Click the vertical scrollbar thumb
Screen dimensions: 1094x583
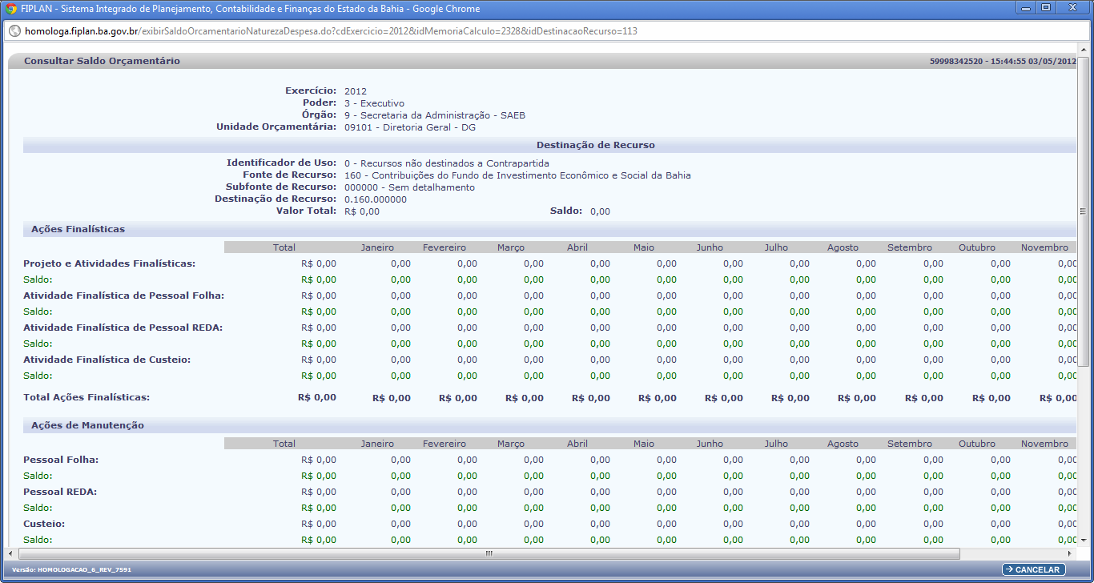(1083, 212)
